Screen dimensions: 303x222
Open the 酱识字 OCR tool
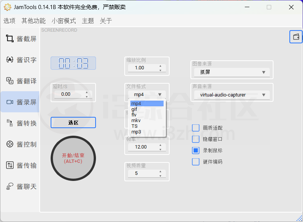(x=21, y=60)
